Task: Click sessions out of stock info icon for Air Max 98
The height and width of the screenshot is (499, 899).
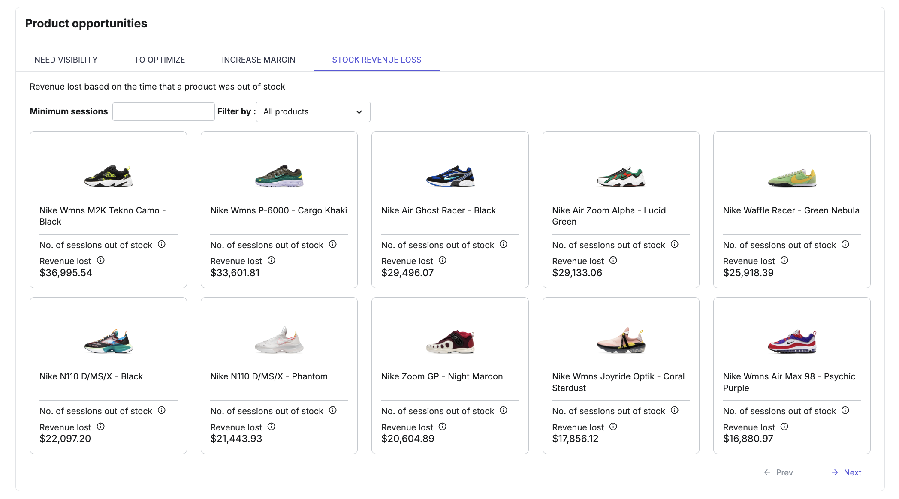Action: [845, 410]
